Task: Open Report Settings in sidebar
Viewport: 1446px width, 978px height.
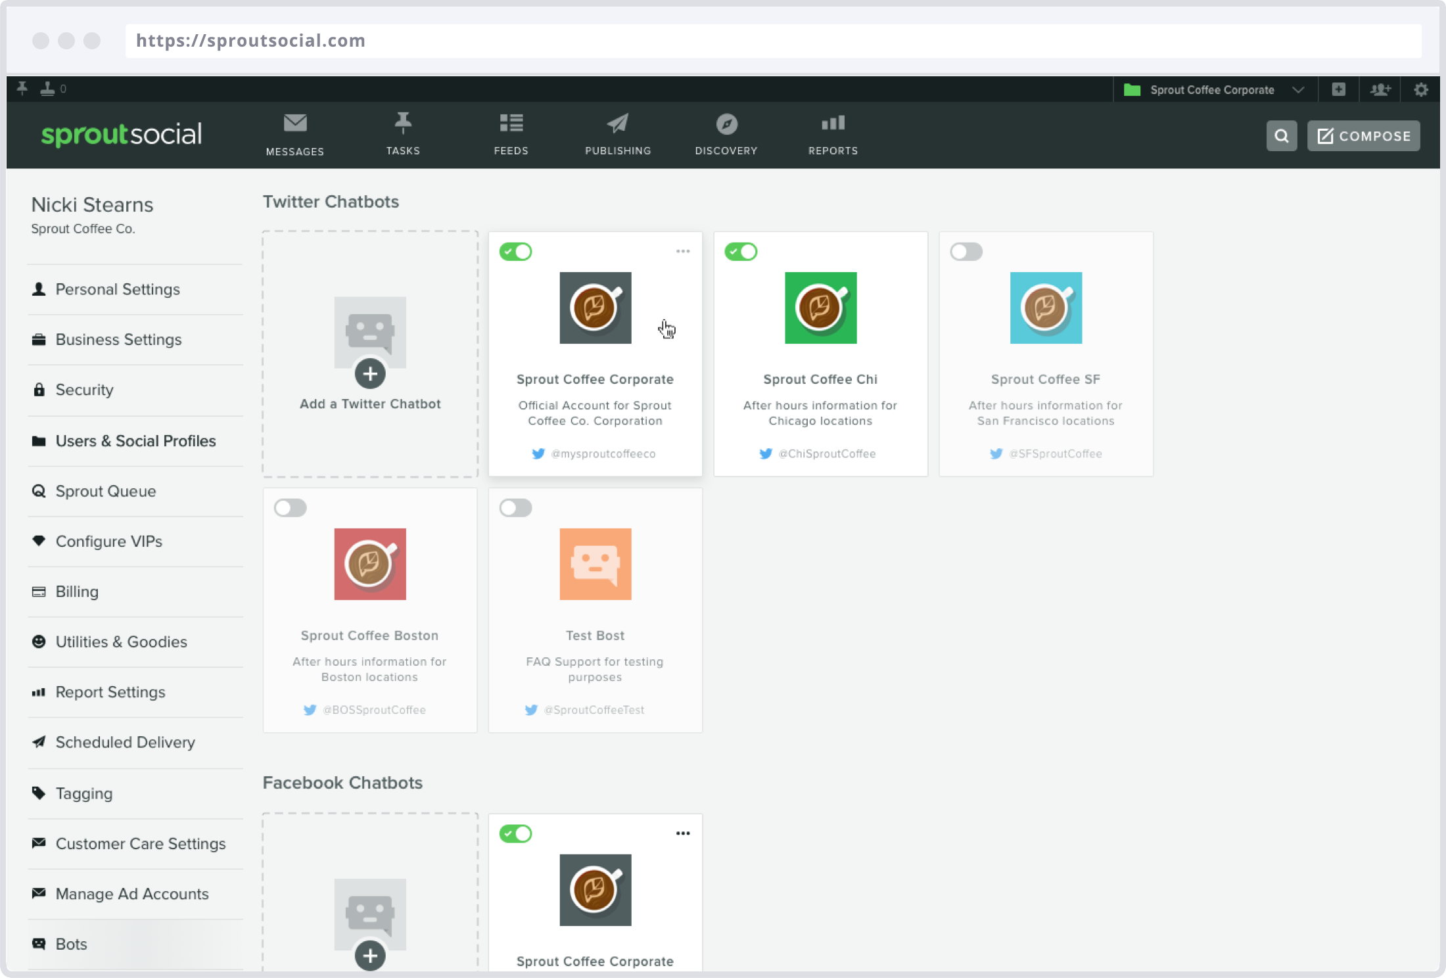Action: pos(135,692)
